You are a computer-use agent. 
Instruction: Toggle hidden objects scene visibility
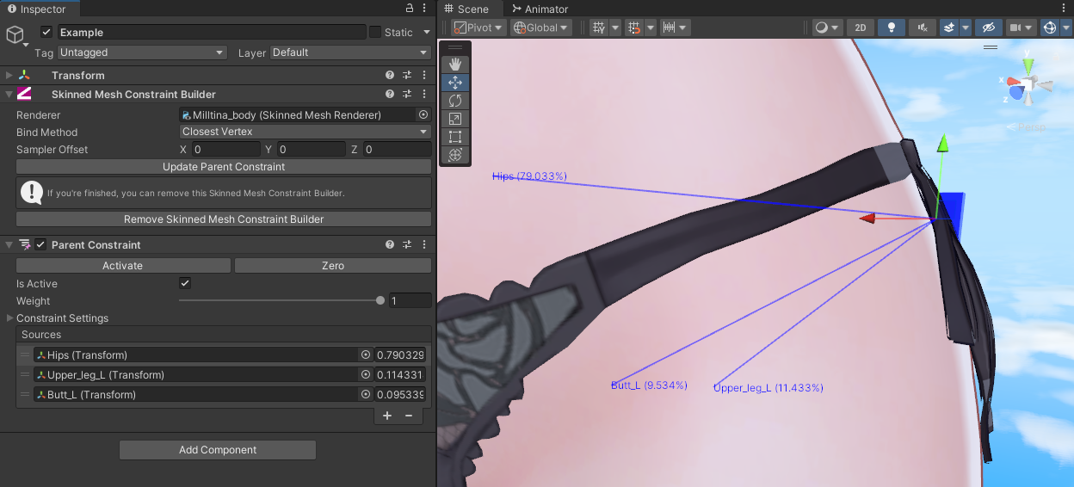click(x=989, y=28)
